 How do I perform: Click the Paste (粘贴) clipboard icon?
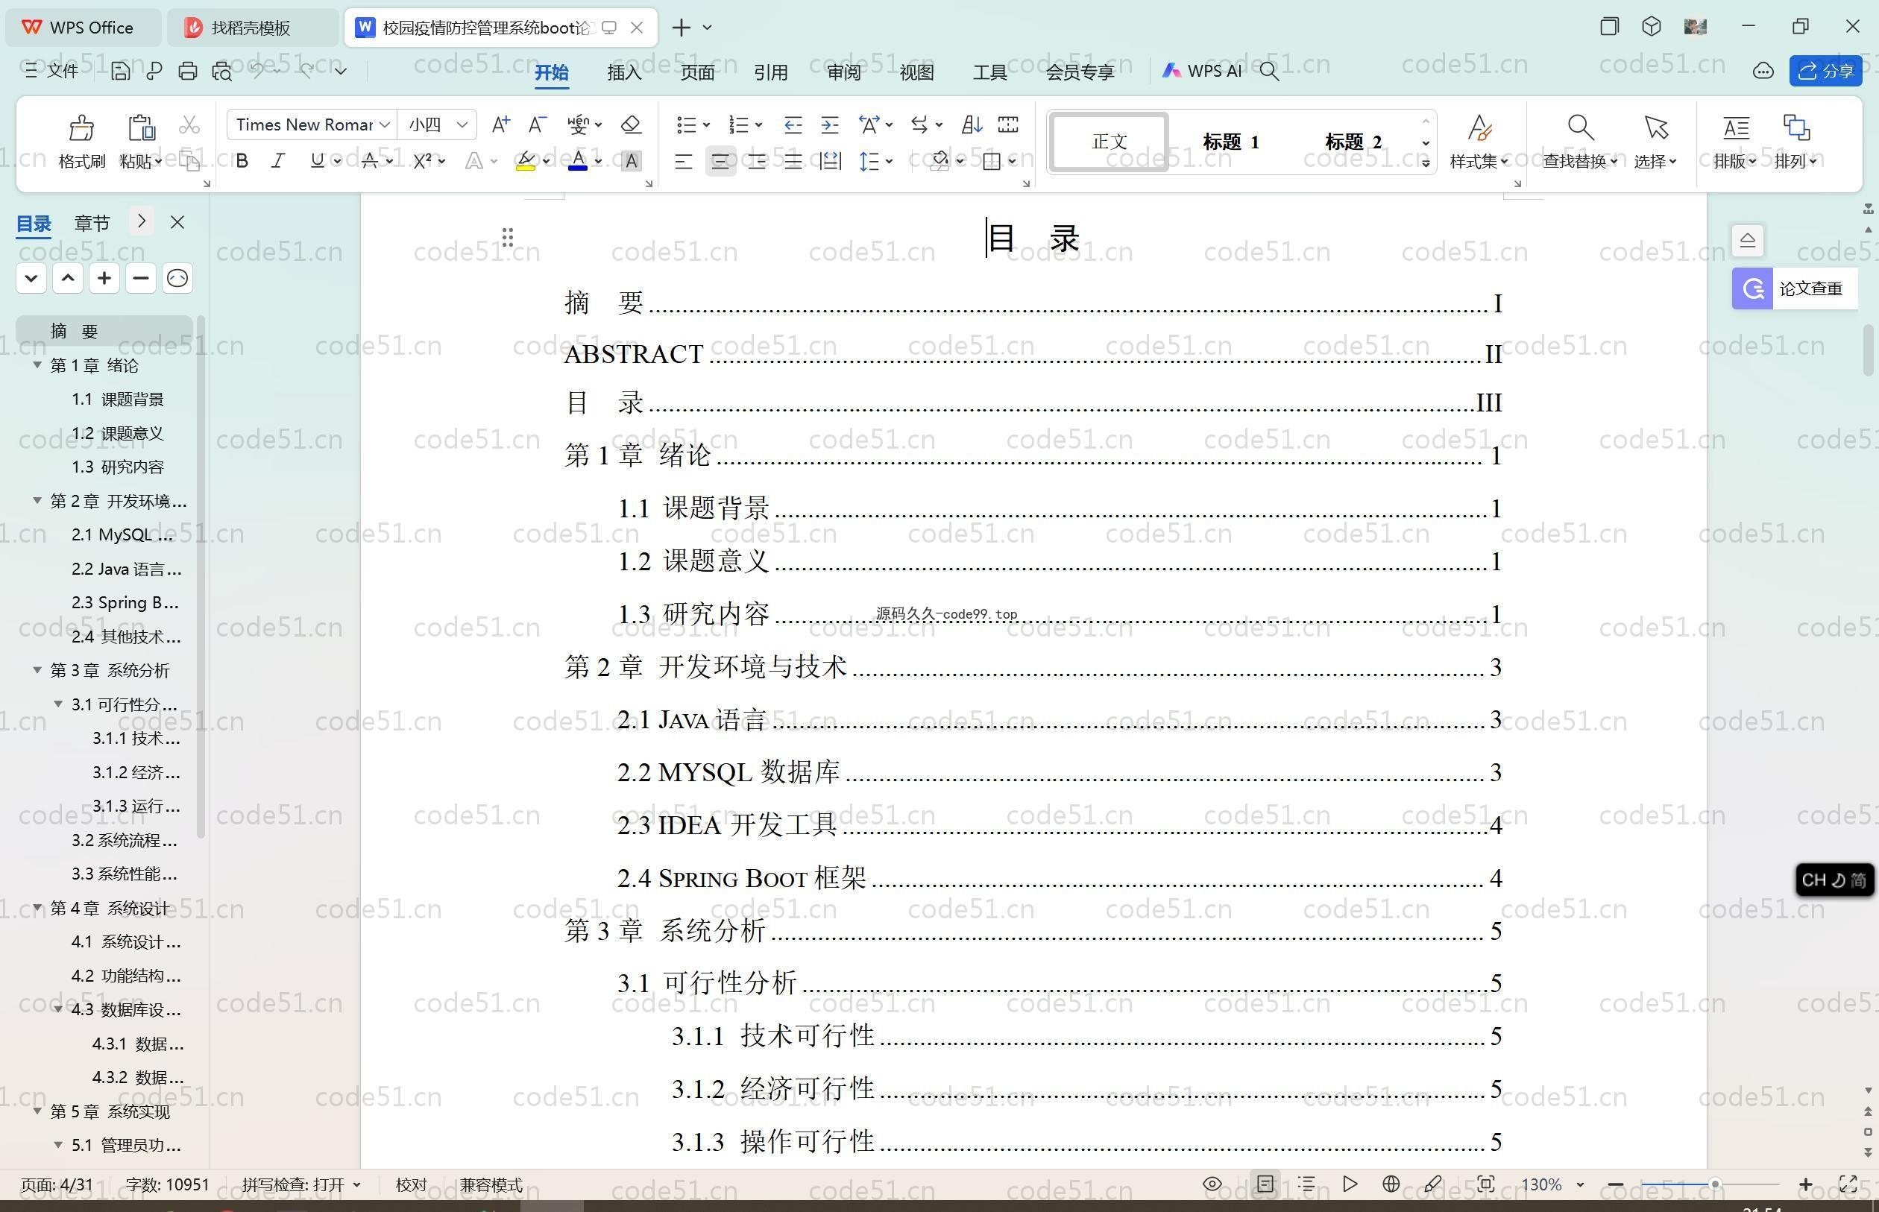click(x=141, y=127)
